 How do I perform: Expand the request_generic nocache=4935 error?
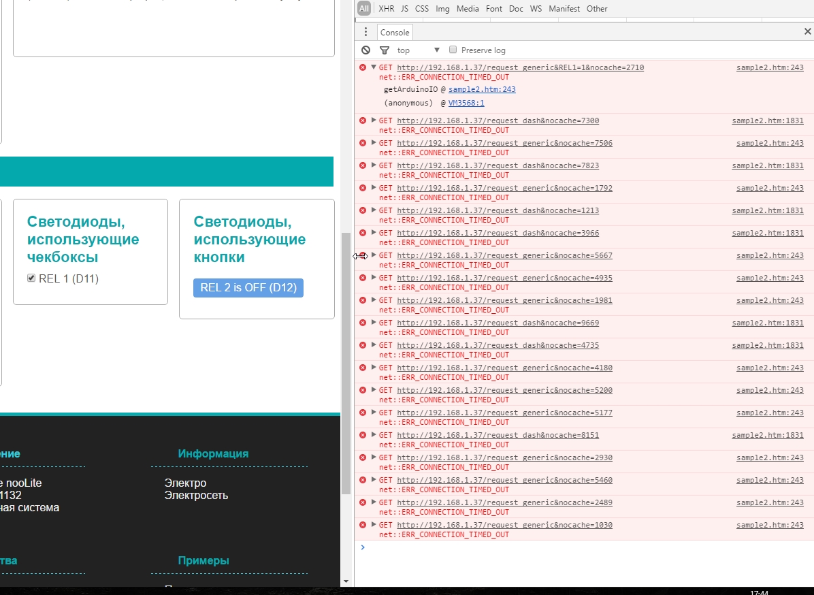[373, 277]
